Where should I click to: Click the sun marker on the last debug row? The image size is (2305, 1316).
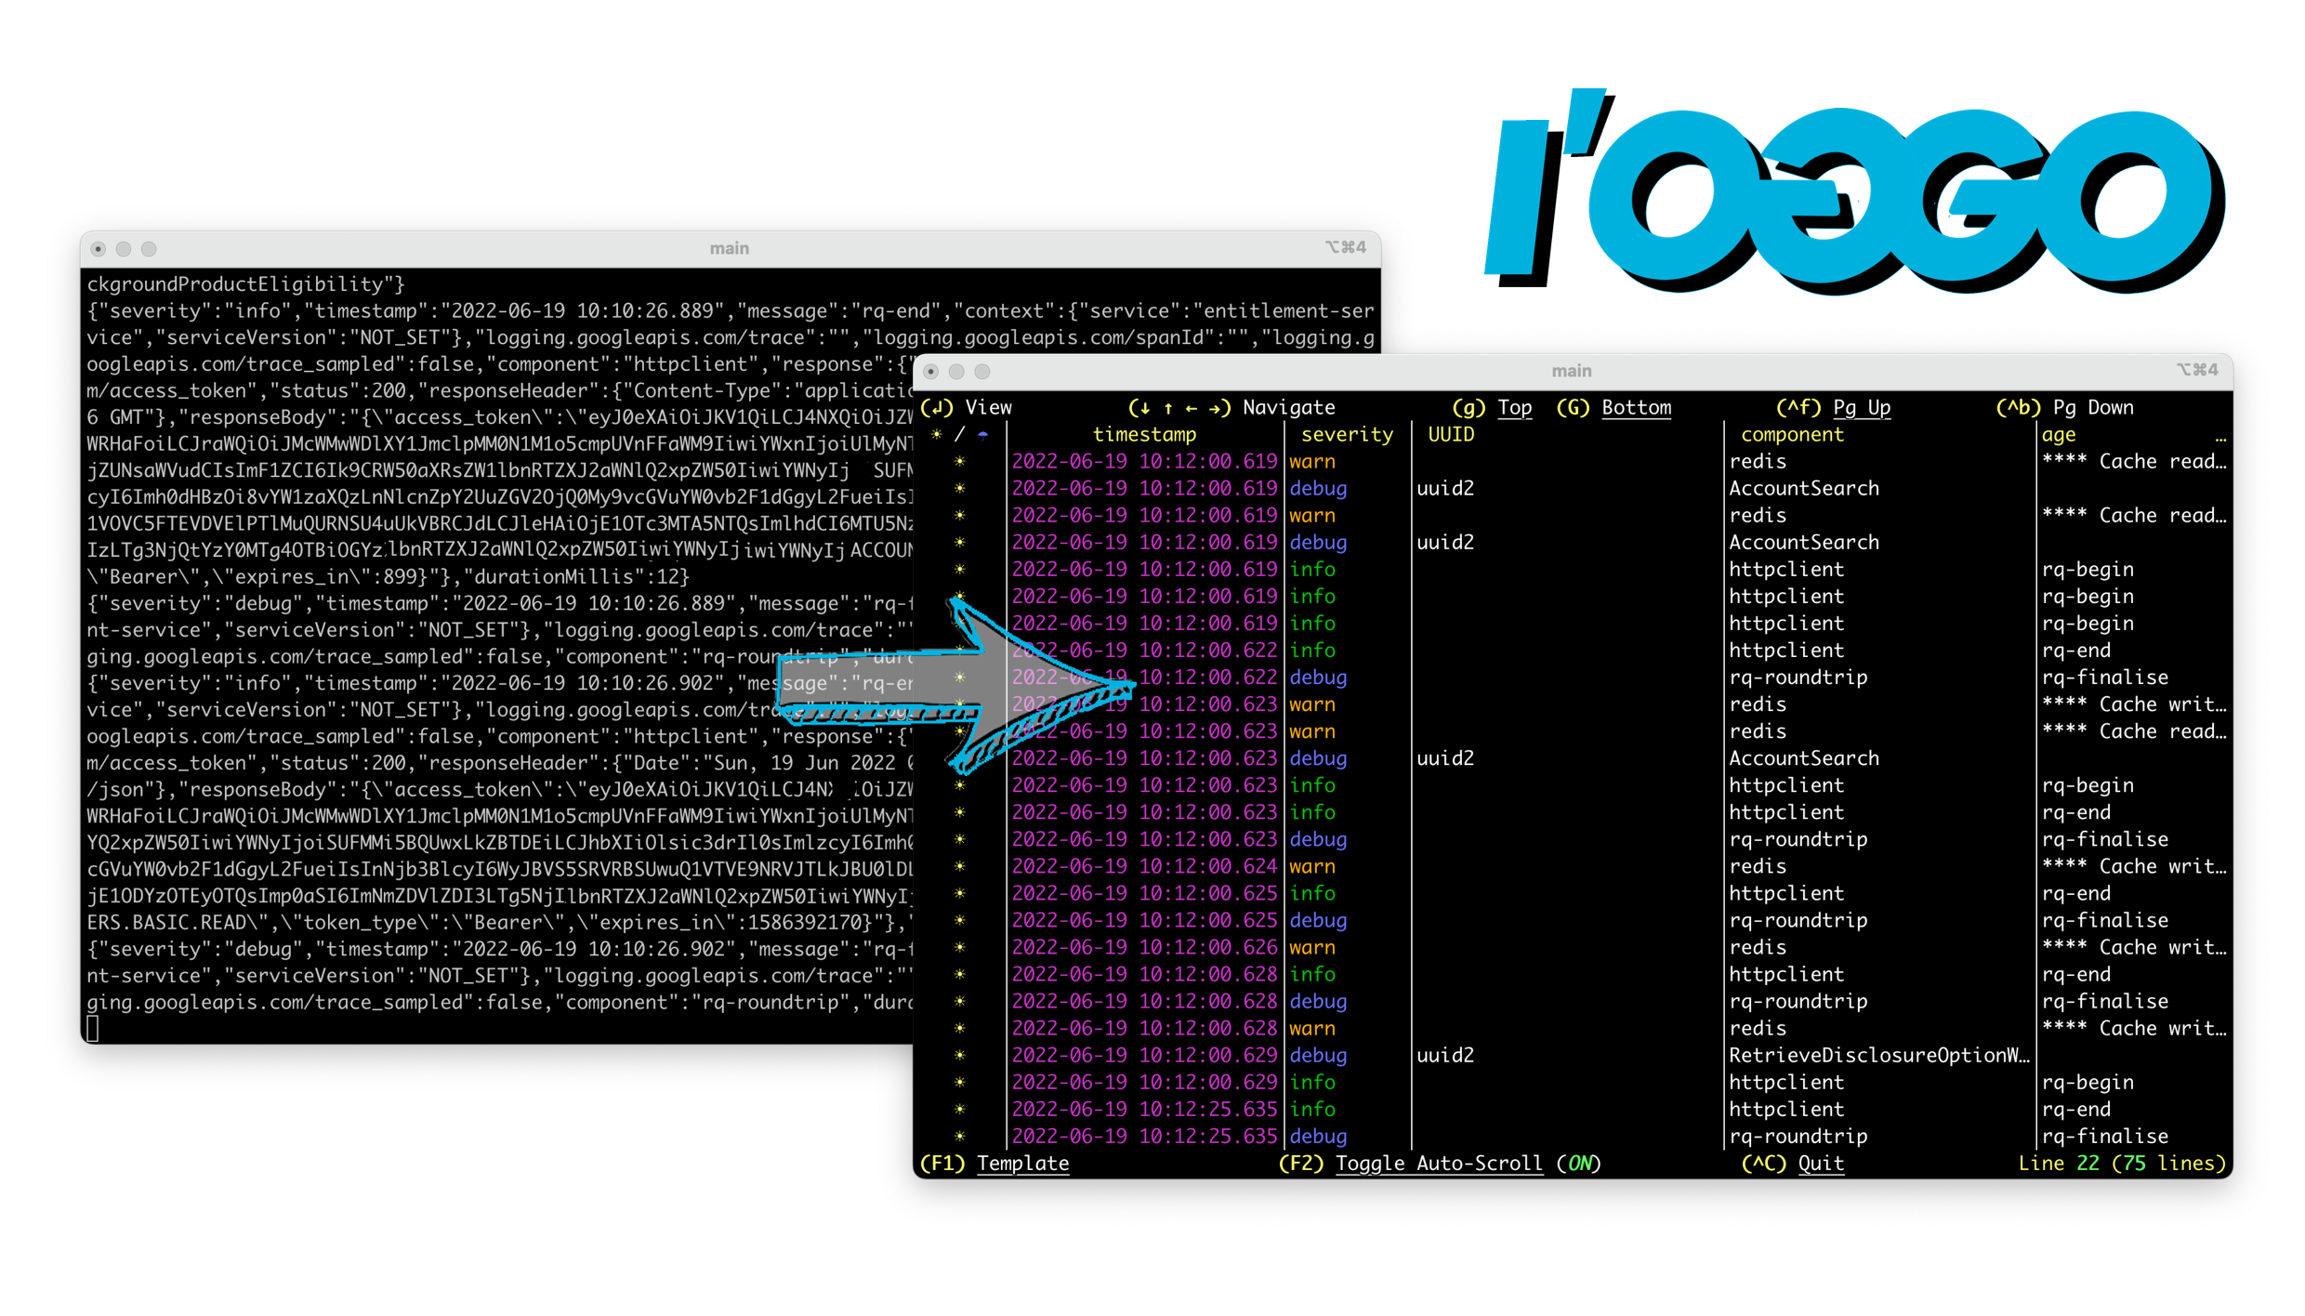(x=959, y=1136)
